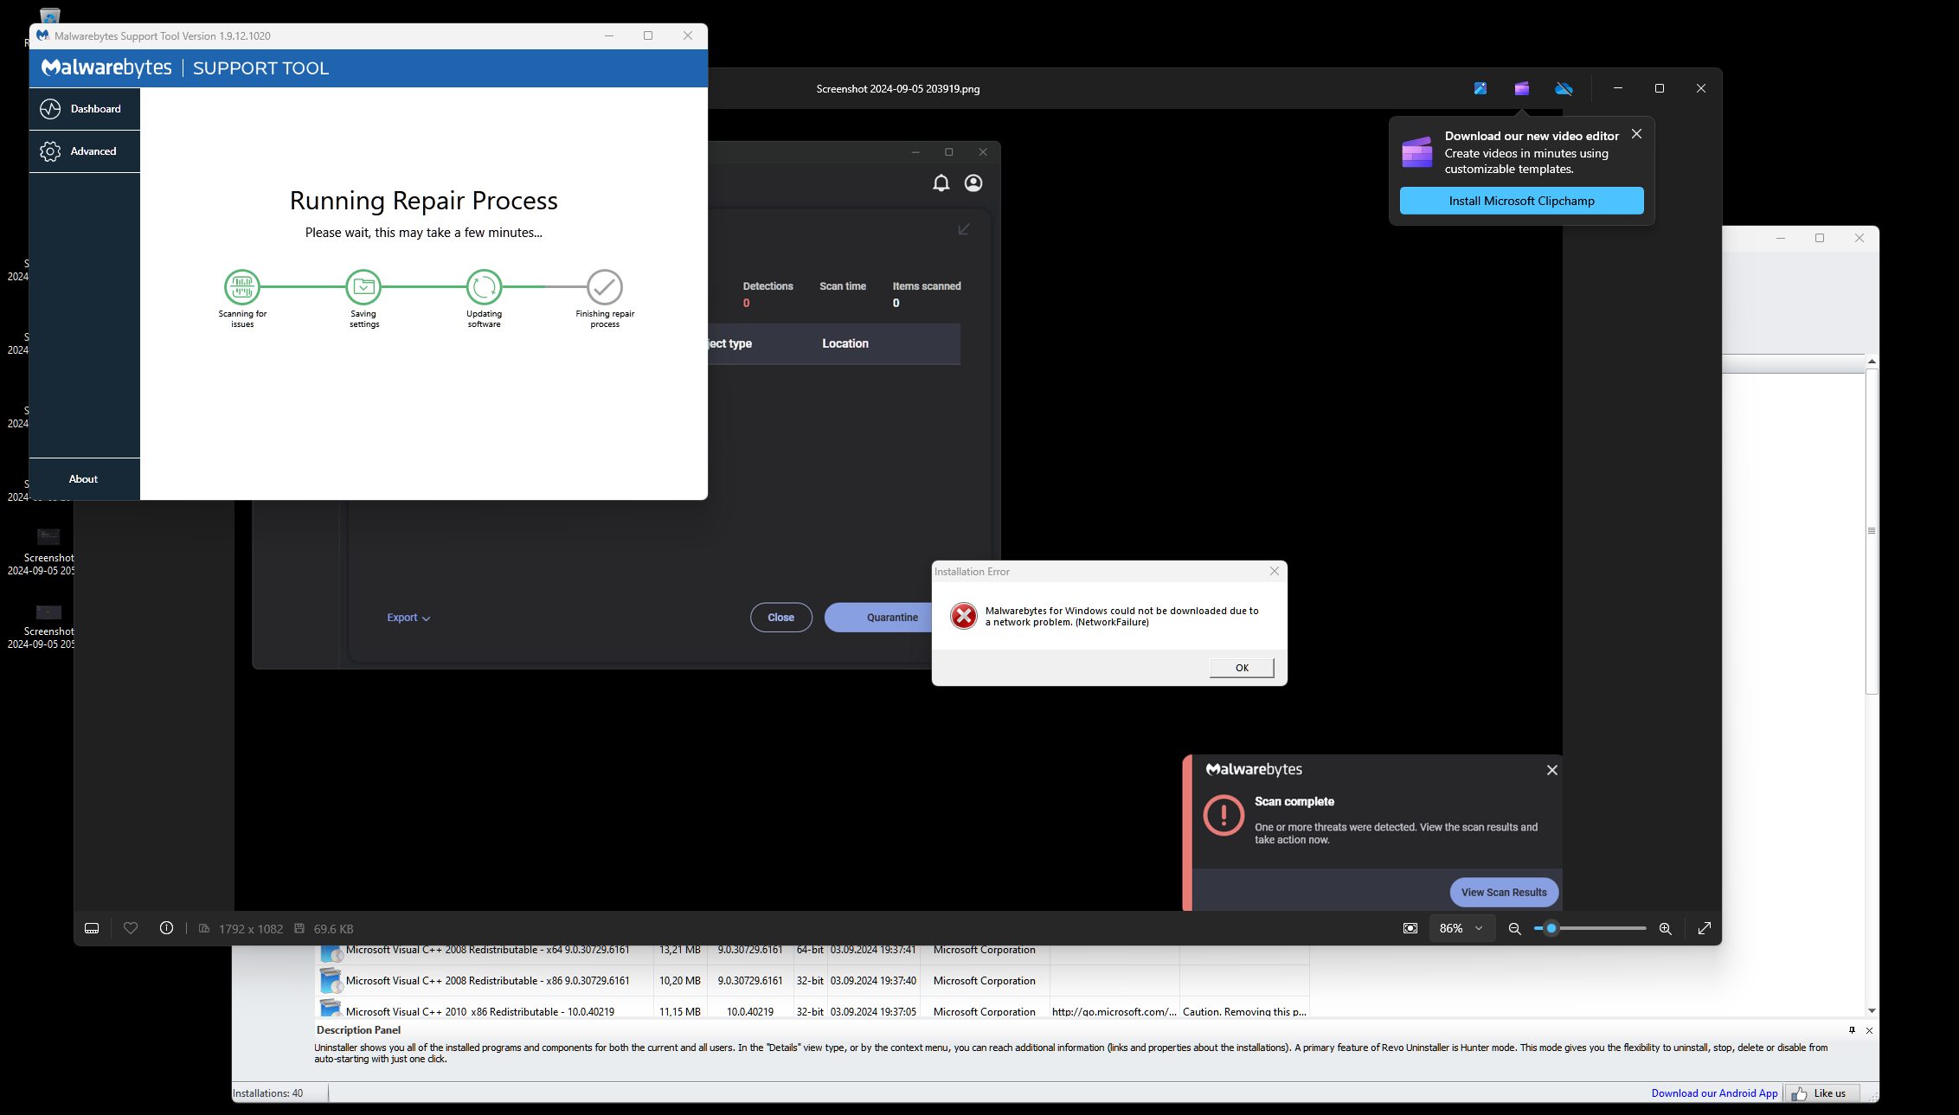1959x1115 pixels.
Task: Select Visual C++ 2008 Redistributable x86 row
Action: coord(813,981)
